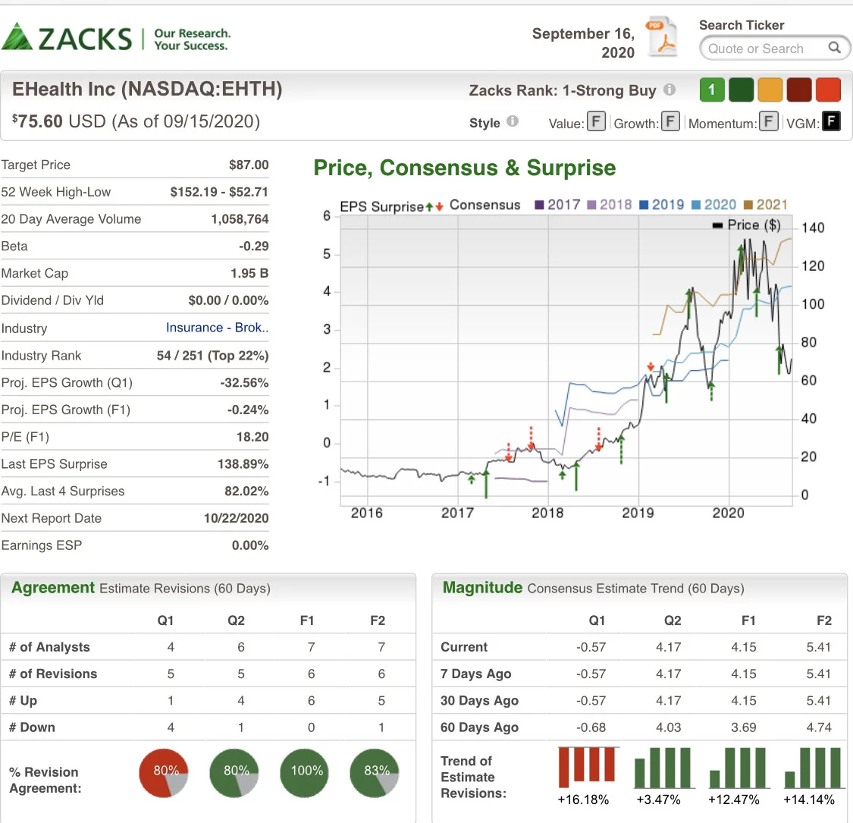Click the orange rank color box
The height and width of the screenshot is (823, 853).
(770, 90)
